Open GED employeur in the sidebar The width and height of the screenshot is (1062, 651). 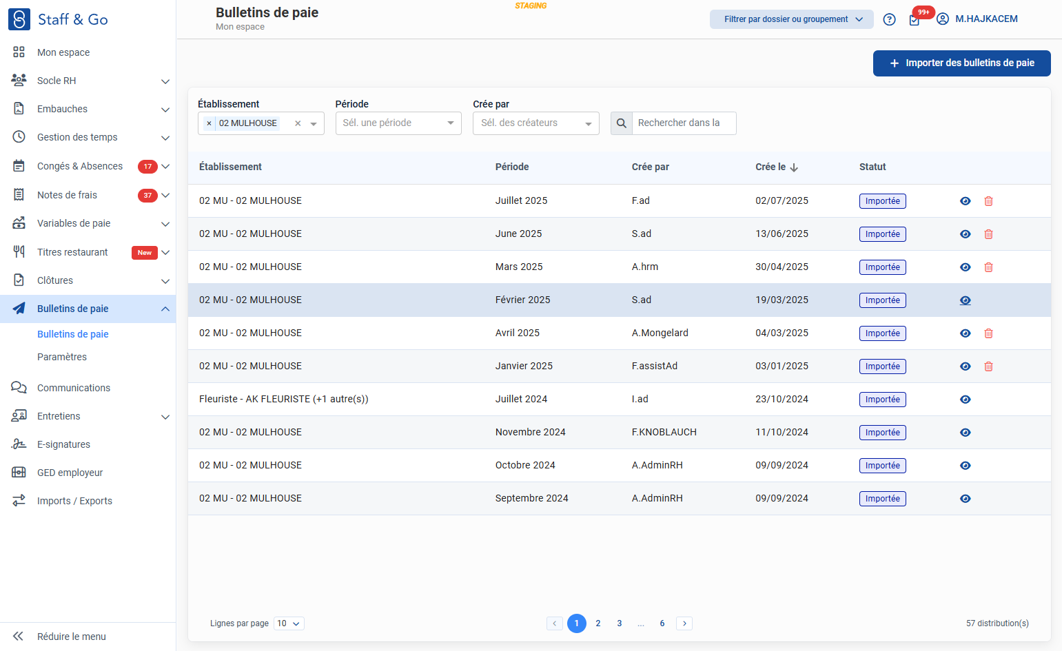(88, 473)
